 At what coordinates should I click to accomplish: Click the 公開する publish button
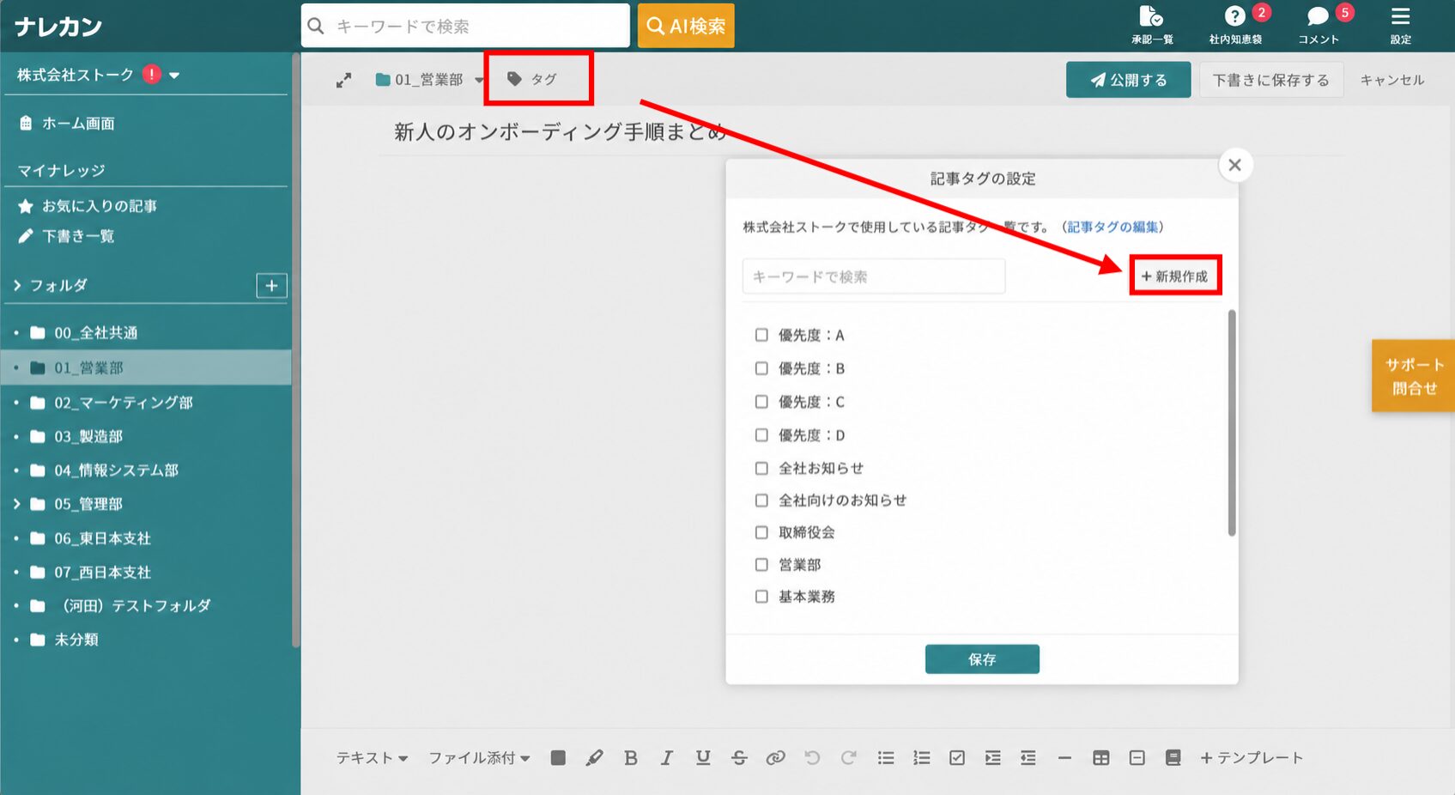(1128, 80)
